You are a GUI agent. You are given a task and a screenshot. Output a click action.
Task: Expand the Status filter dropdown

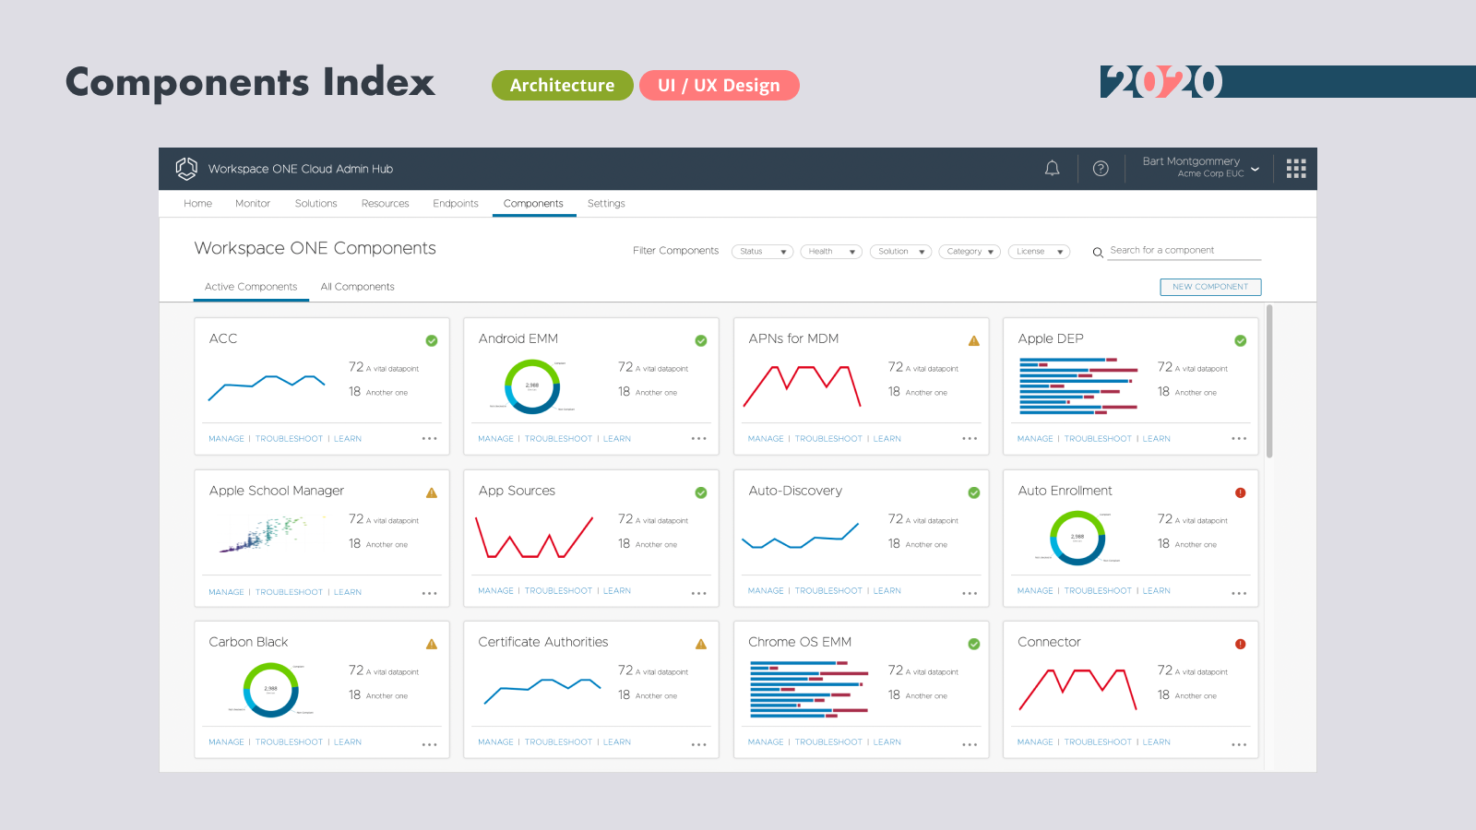point(762,252)
